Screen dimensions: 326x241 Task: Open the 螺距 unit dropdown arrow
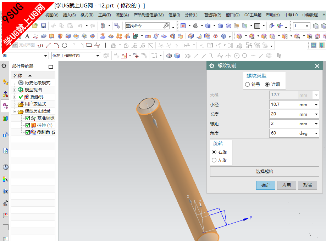tap(316, 124)
